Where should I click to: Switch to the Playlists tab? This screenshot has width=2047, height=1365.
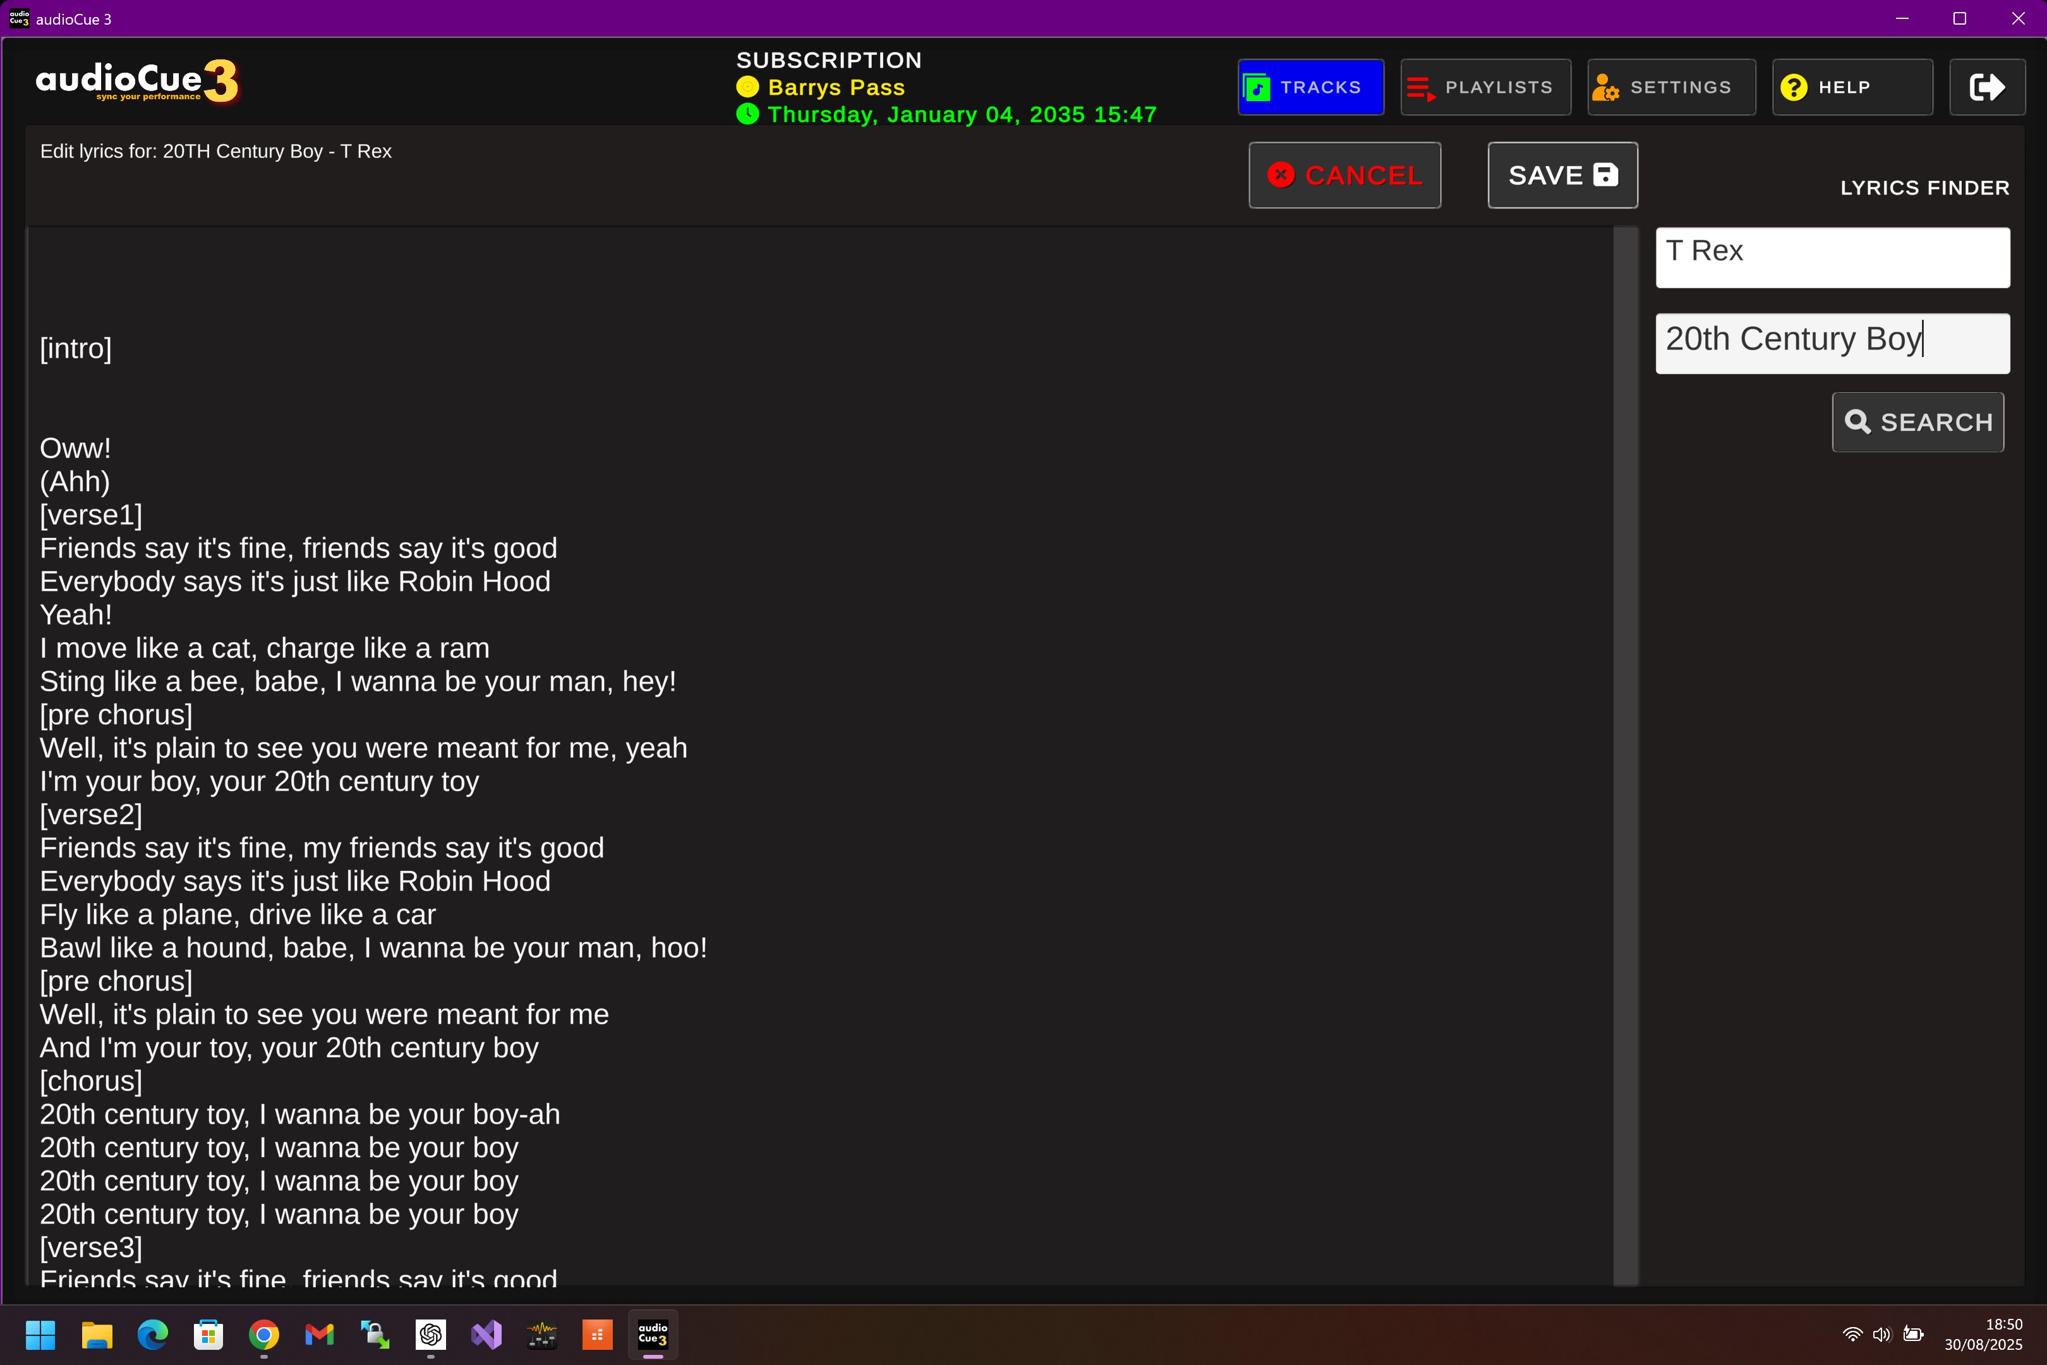click(1485, 87)
